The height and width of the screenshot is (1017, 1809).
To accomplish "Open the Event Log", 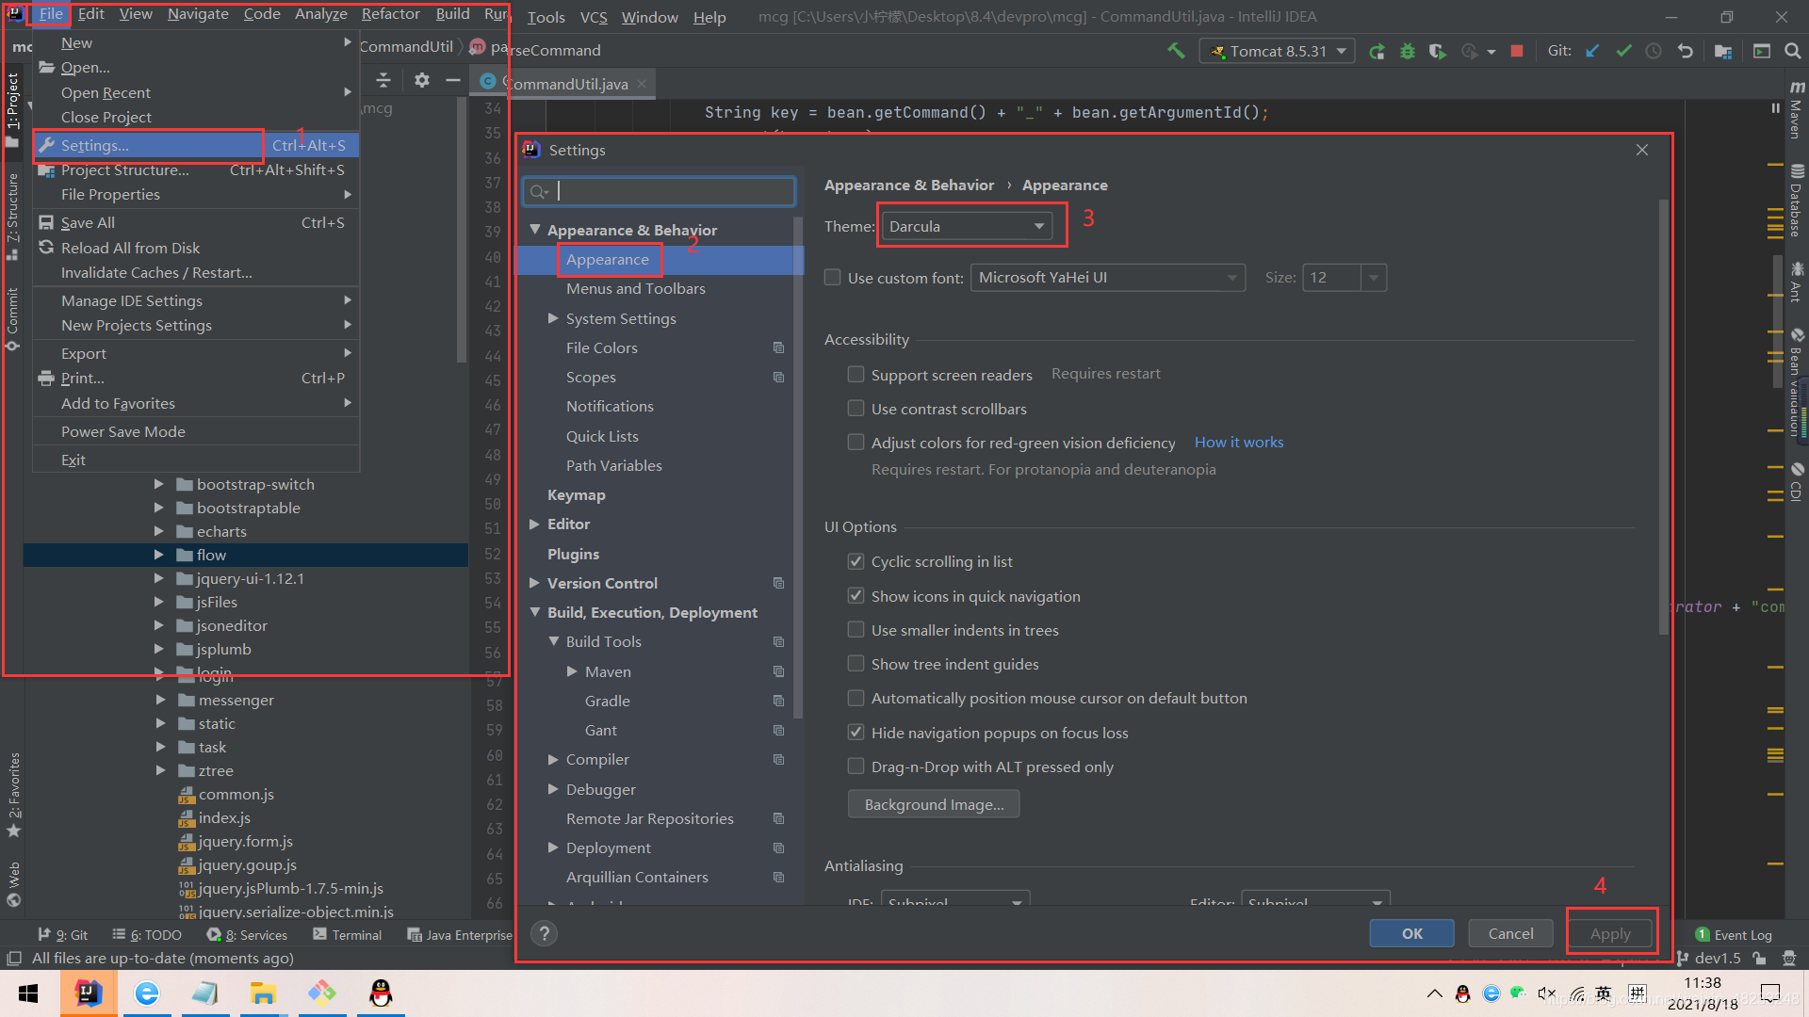I will [1734, 935].
